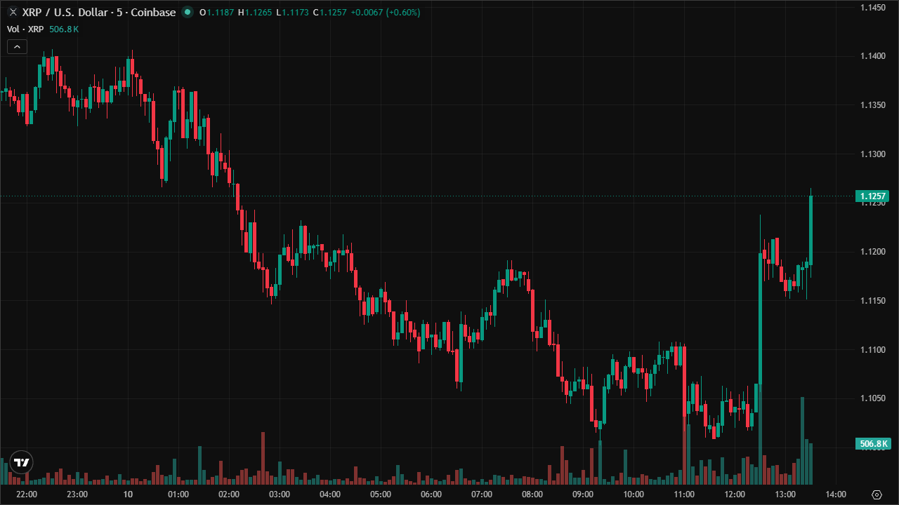Click the 07:00 time axis label
Screen dimensions: 899x505
(482, 494)
